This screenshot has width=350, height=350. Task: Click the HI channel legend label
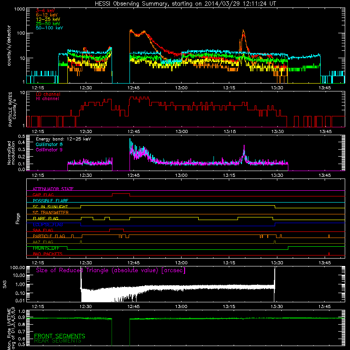(47, 98)
